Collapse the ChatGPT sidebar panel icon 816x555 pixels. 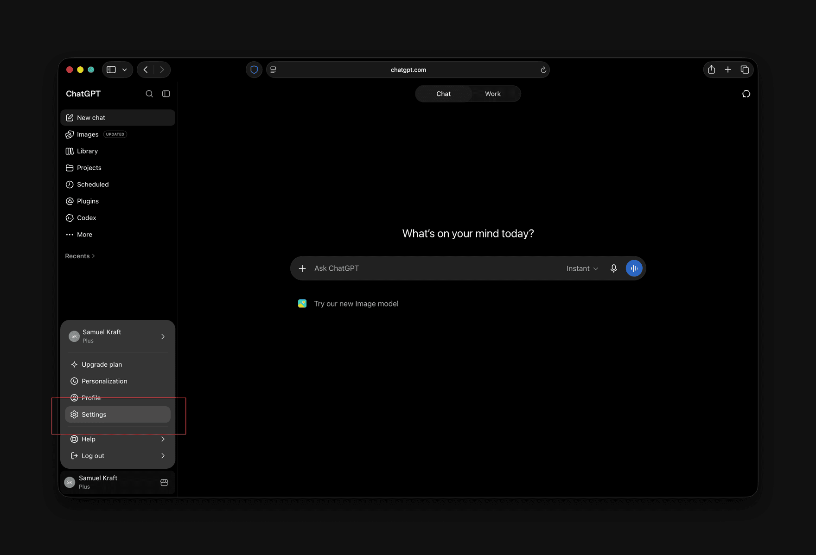click(x=166, y=94)
